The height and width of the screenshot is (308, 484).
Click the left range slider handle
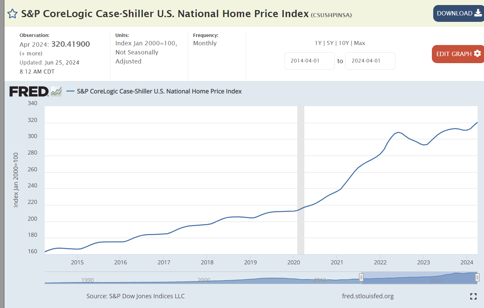click(x=361, y=277)
